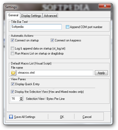Enable Run Macro List on startup
The width and height of the screenshot is (118, 130).
click(12, 53)
